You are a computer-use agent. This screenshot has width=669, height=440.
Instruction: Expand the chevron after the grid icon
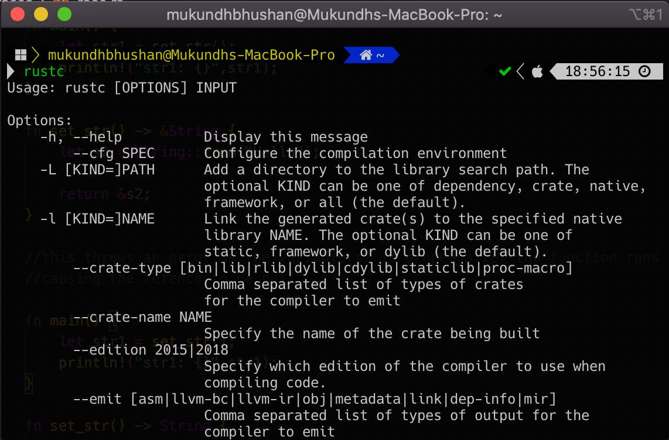click(34, 55)
